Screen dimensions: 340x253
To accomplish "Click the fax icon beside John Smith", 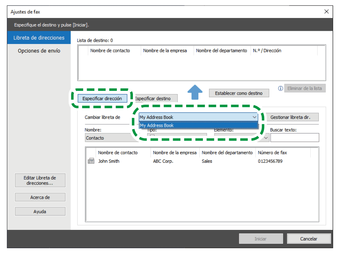I will coord(91,161).
